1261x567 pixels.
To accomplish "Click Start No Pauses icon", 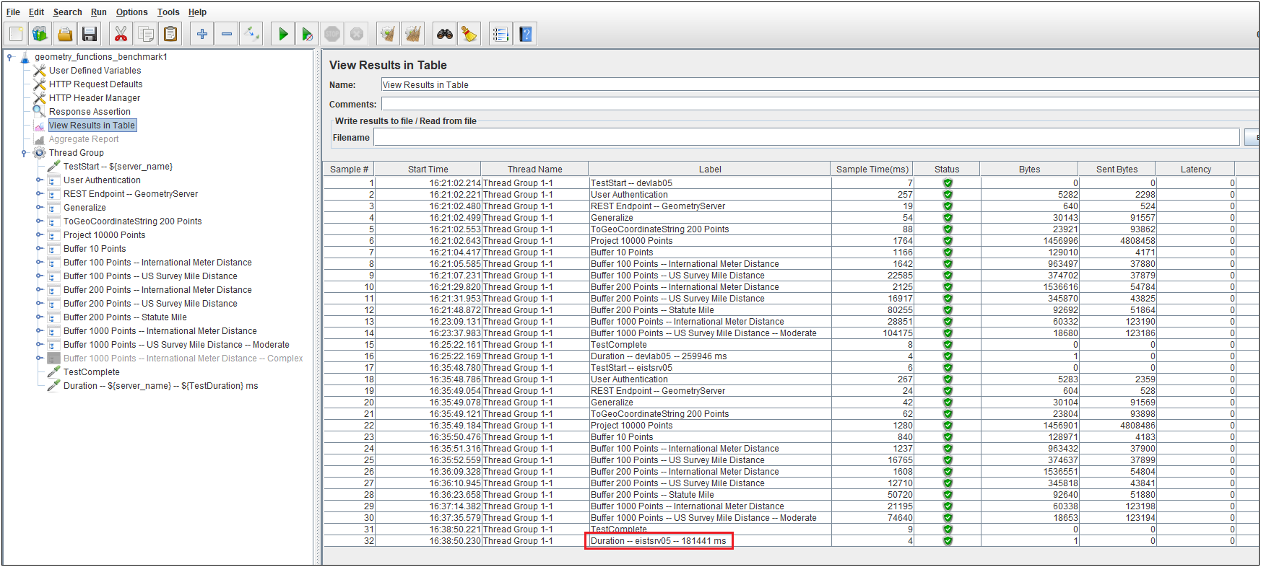I will coord(308,34).
